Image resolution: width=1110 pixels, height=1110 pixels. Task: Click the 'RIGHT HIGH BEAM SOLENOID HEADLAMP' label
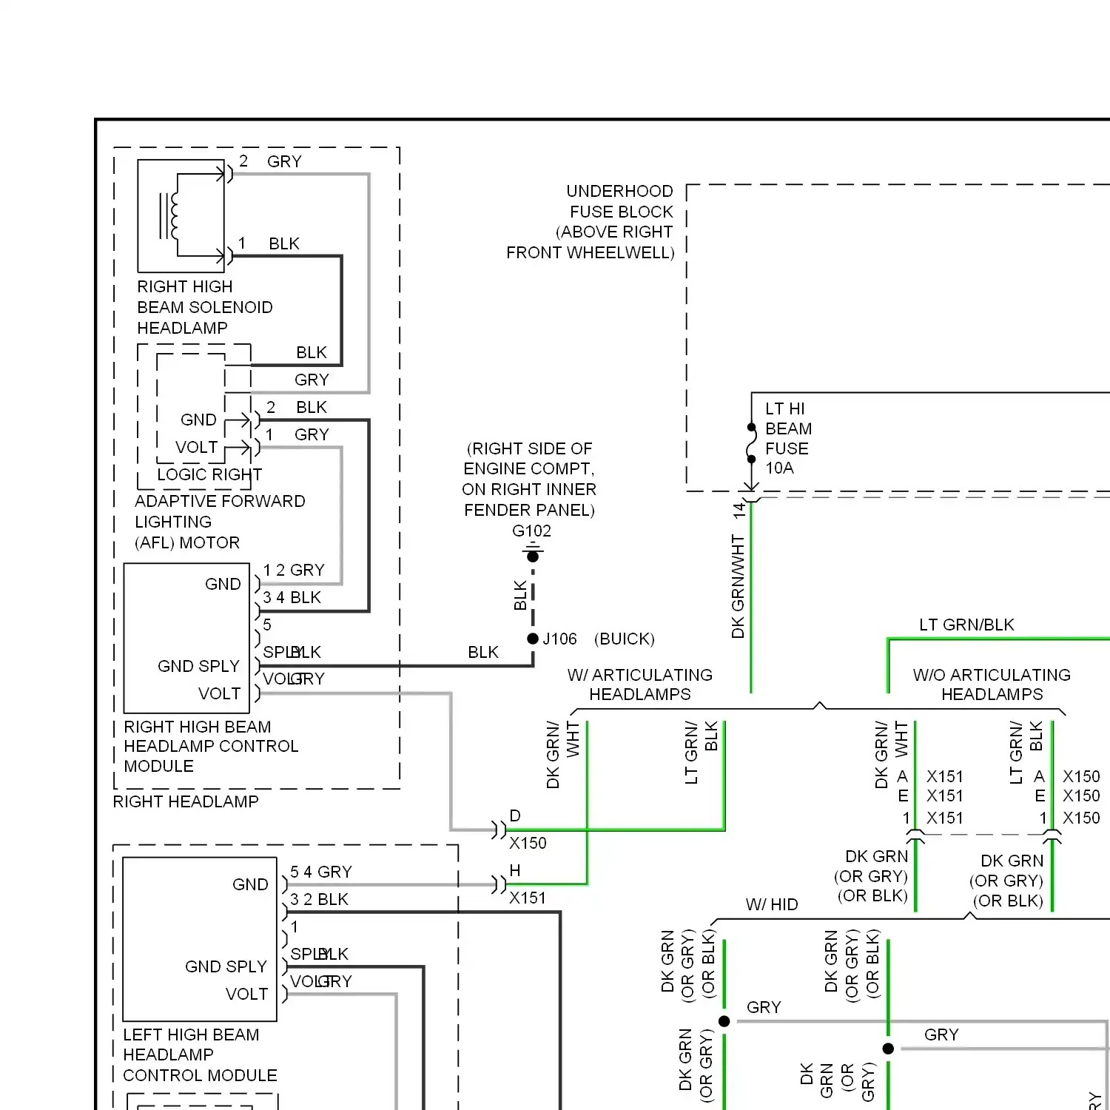[x=205, y=307]
